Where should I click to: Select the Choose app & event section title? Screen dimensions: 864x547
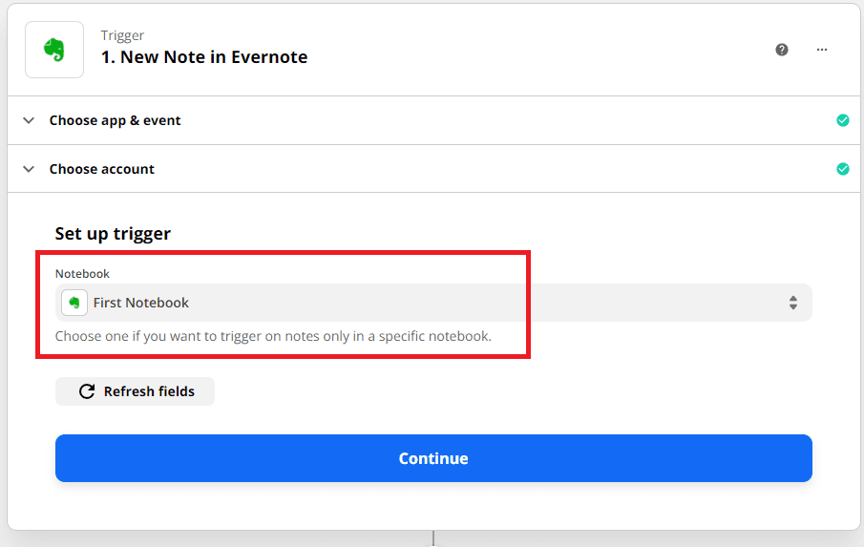tap(115, 120)
